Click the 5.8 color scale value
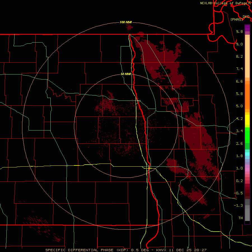Viewport: 252px width, 252px height. coord(239,94)
